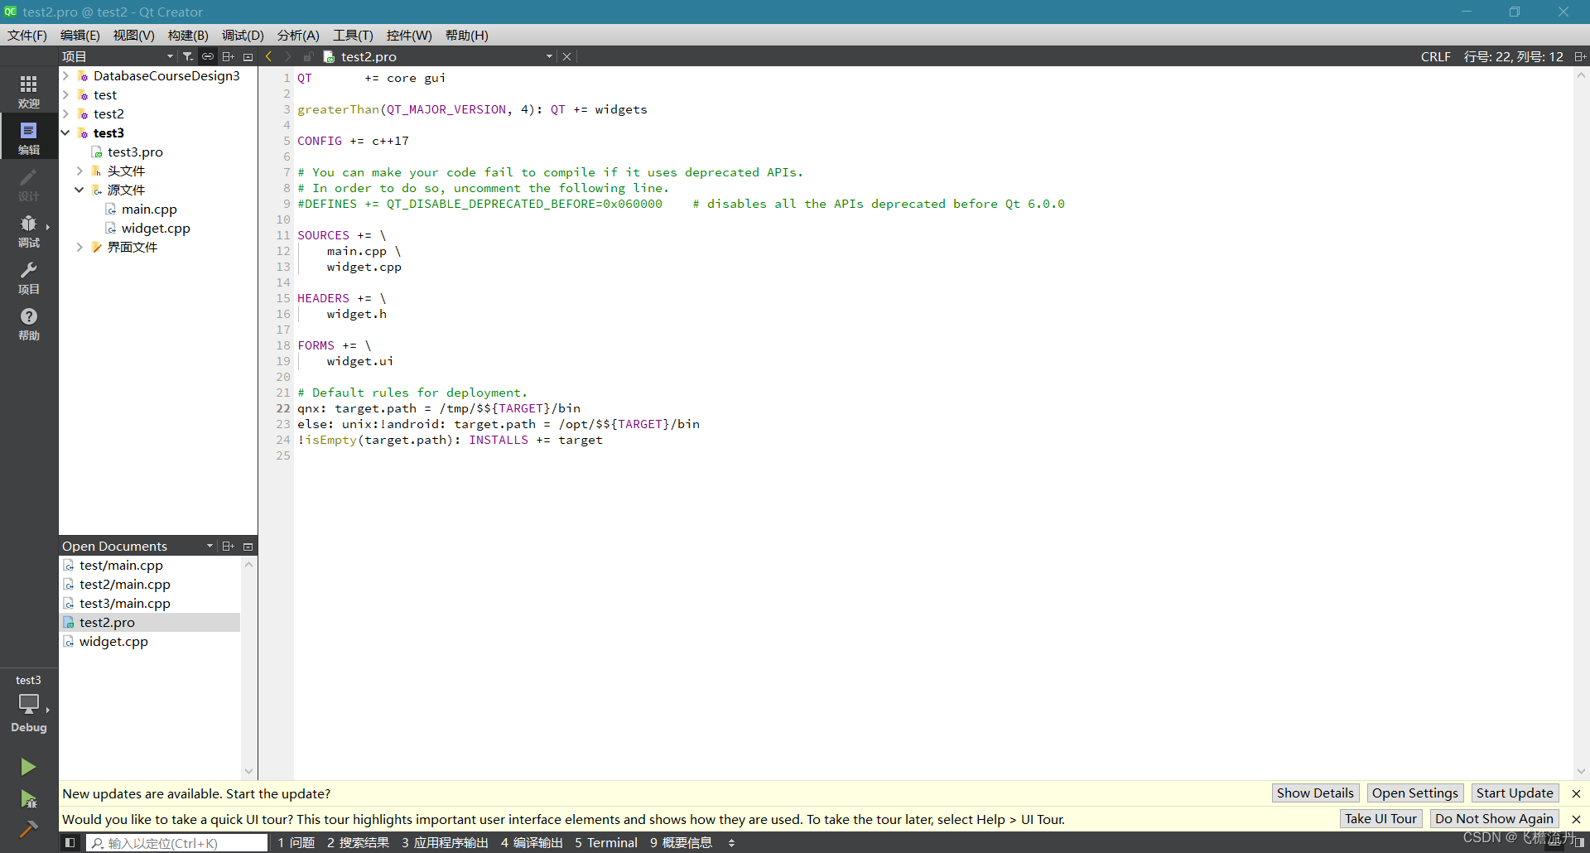Viewport: 1590px width, 853px height.
Task: Open the Design (设计) mode
Action: [x=29, y=184]
